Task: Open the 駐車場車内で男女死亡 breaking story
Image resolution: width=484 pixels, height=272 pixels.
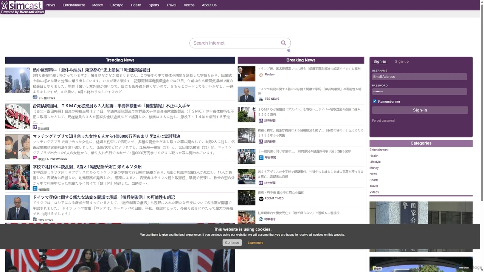Action: click(298, 213)
